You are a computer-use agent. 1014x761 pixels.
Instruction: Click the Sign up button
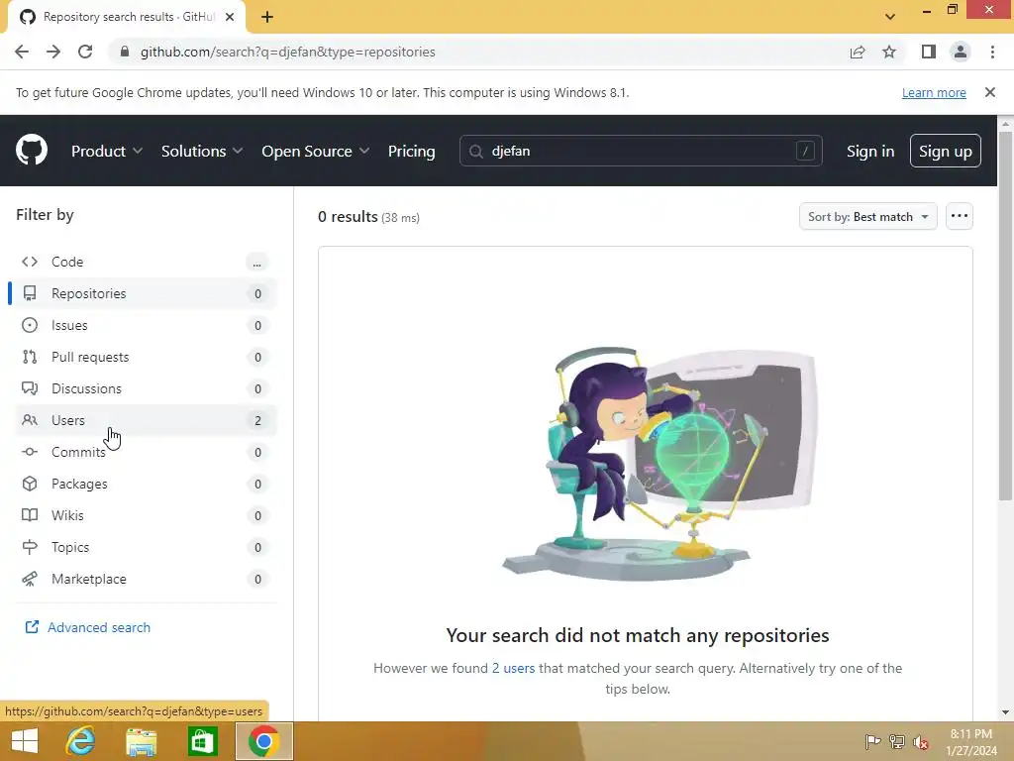pyautogui.click(x=946, y=151)
